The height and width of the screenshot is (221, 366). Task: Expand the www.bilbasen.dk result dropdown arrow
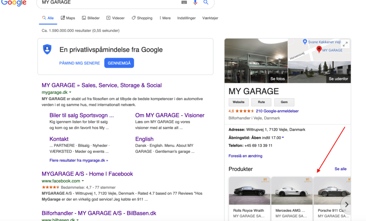tap(78, 220)
